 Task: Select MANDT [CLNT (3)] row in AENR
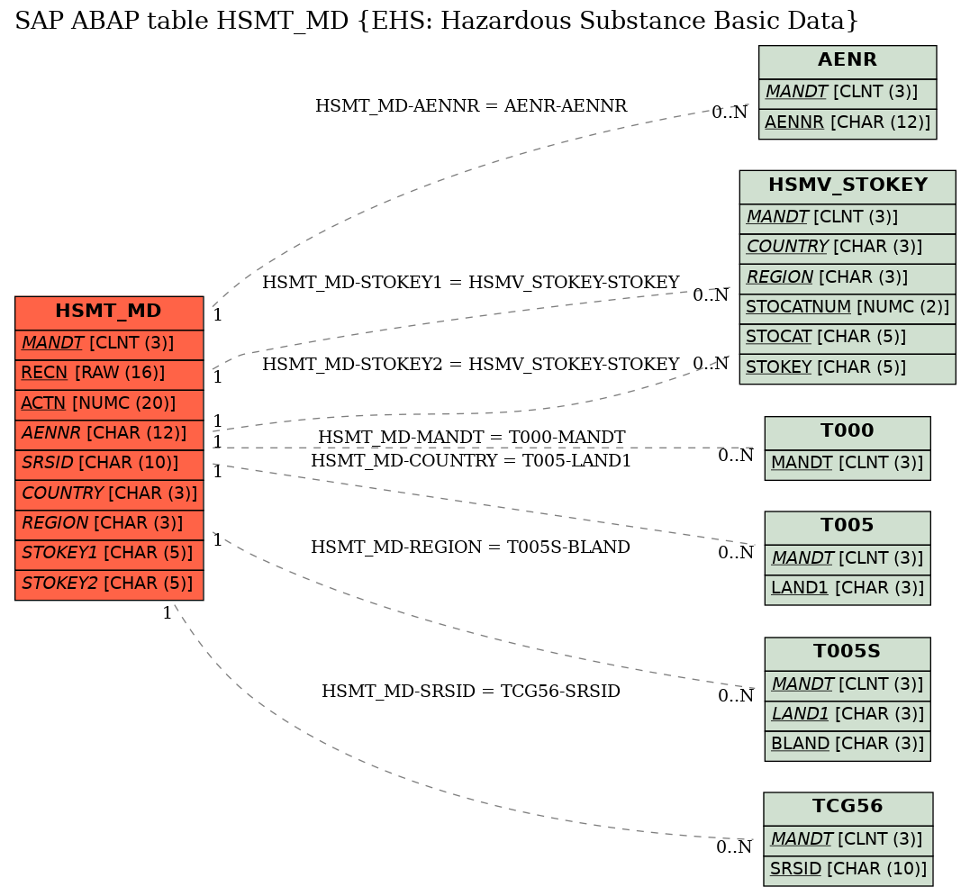click(x=848, y=94)
